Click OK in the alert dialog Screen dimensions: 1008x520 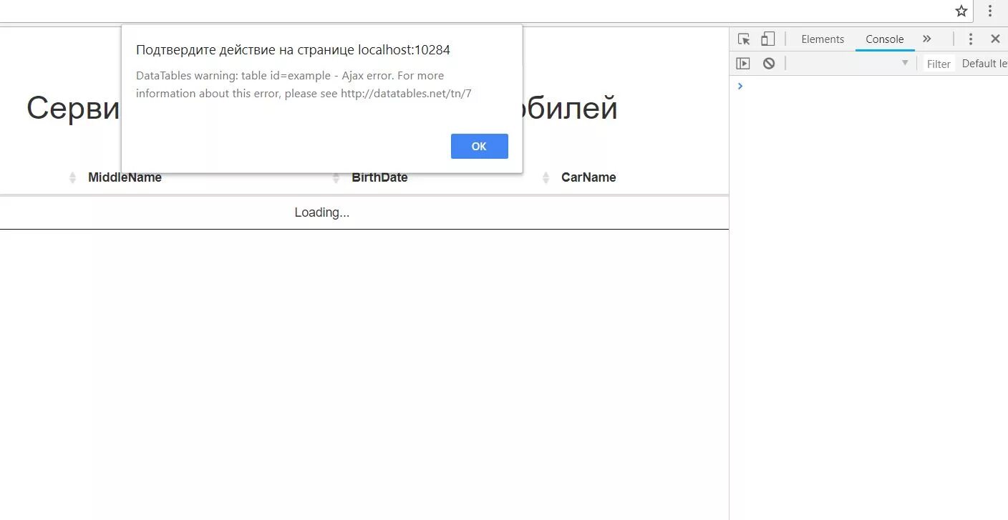coord(479,146)
